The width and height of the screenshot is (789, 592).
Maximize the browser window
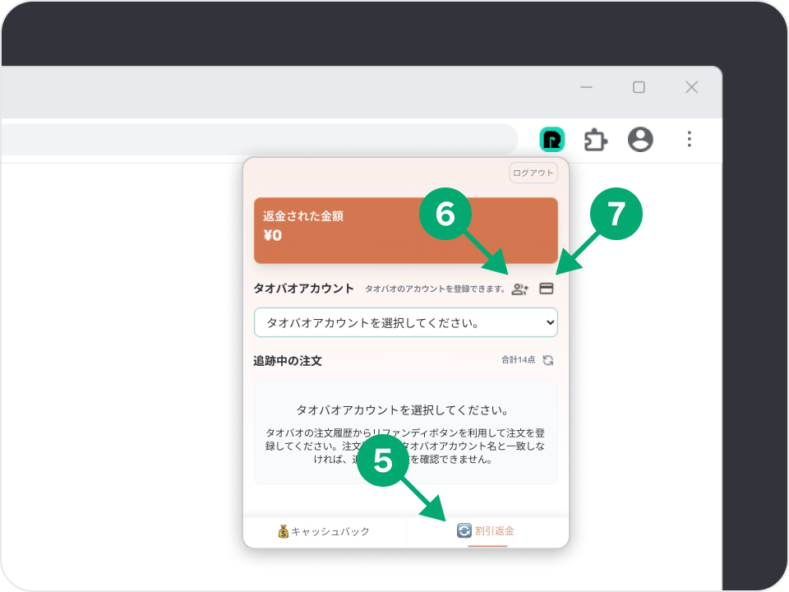coord(639,87)
